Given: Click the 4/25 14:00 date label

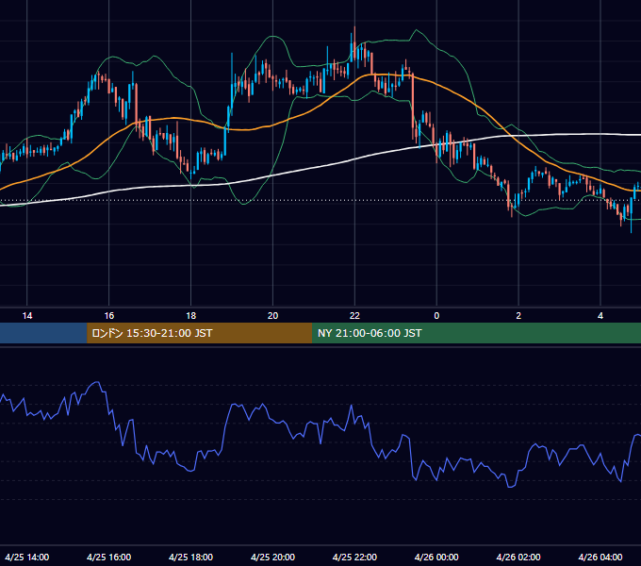Looking at the screenshot, I should (27, 557).
